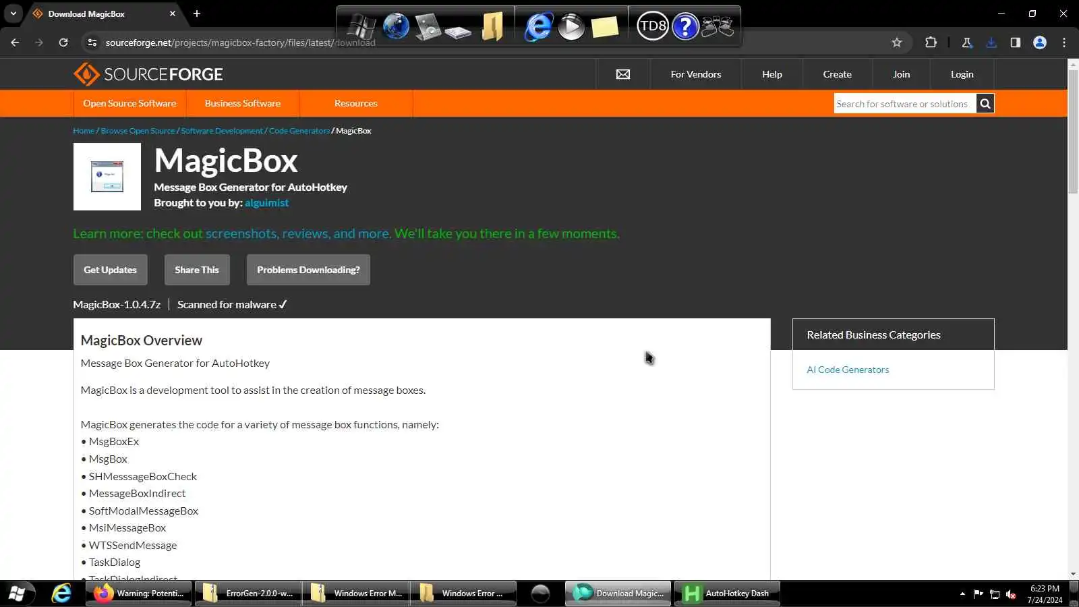Click the MagicBox project thumbnail
This screenshot has width=1079, height=607.
107,177
